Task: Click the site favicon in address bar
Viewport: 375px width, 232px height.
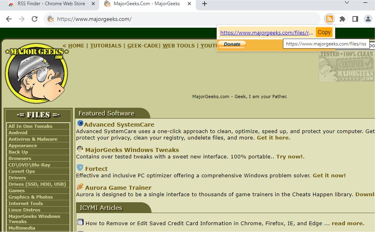Action: click(x=51, y=19)
